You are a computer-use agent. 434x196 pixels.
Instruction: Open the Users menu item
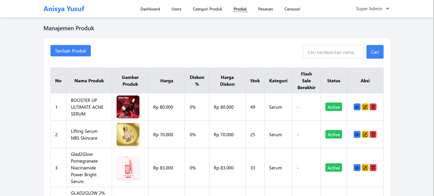click(x=176, y=9)
